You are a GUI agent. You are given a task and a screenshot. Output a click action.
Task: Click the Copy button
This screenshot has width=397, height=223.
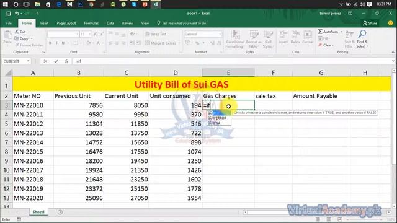click(x=22, y=38)
